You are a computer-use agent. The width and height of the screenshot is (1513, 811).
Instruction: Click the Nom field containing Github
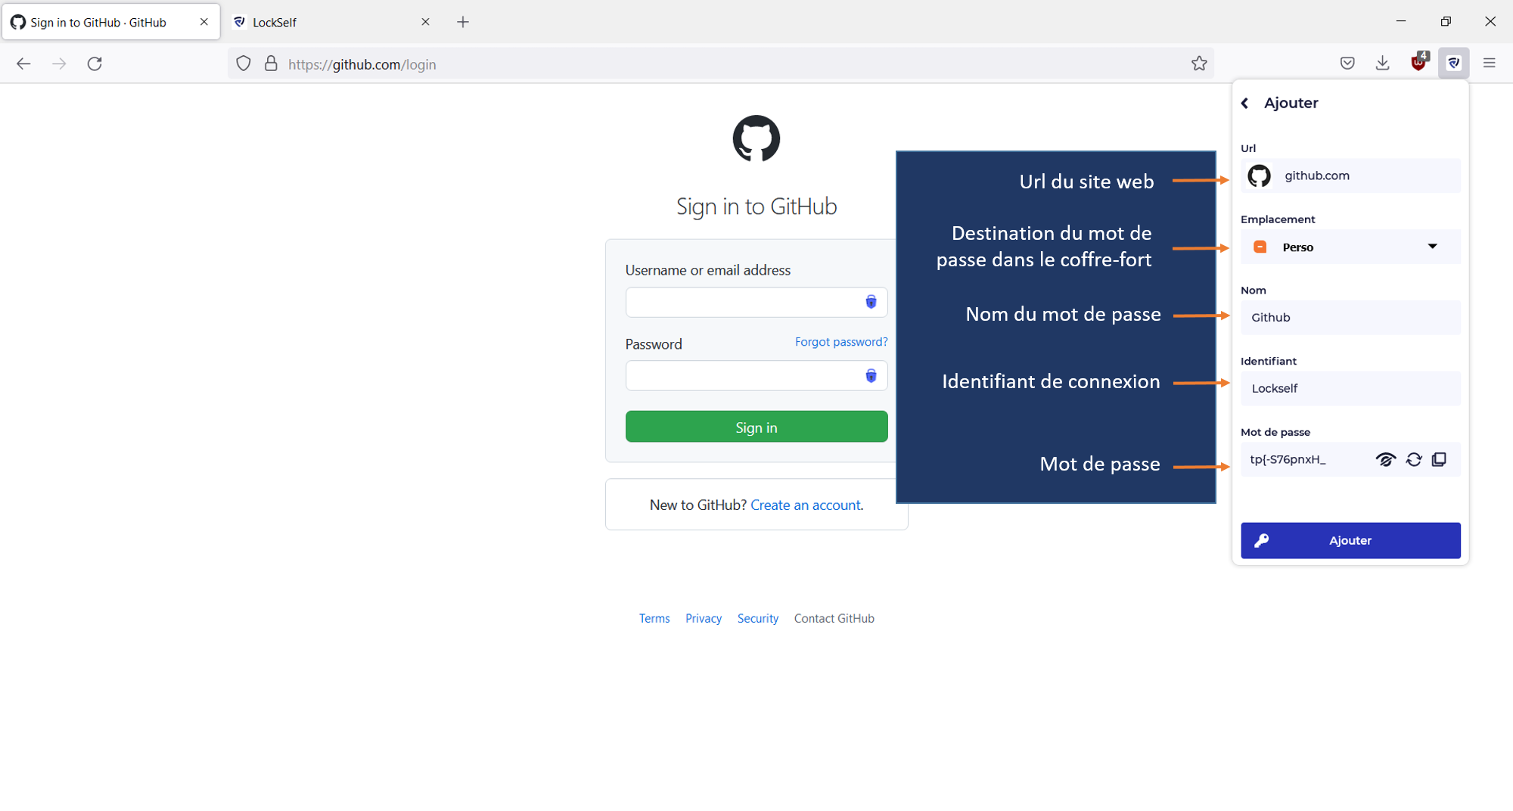pos(1350,318)
